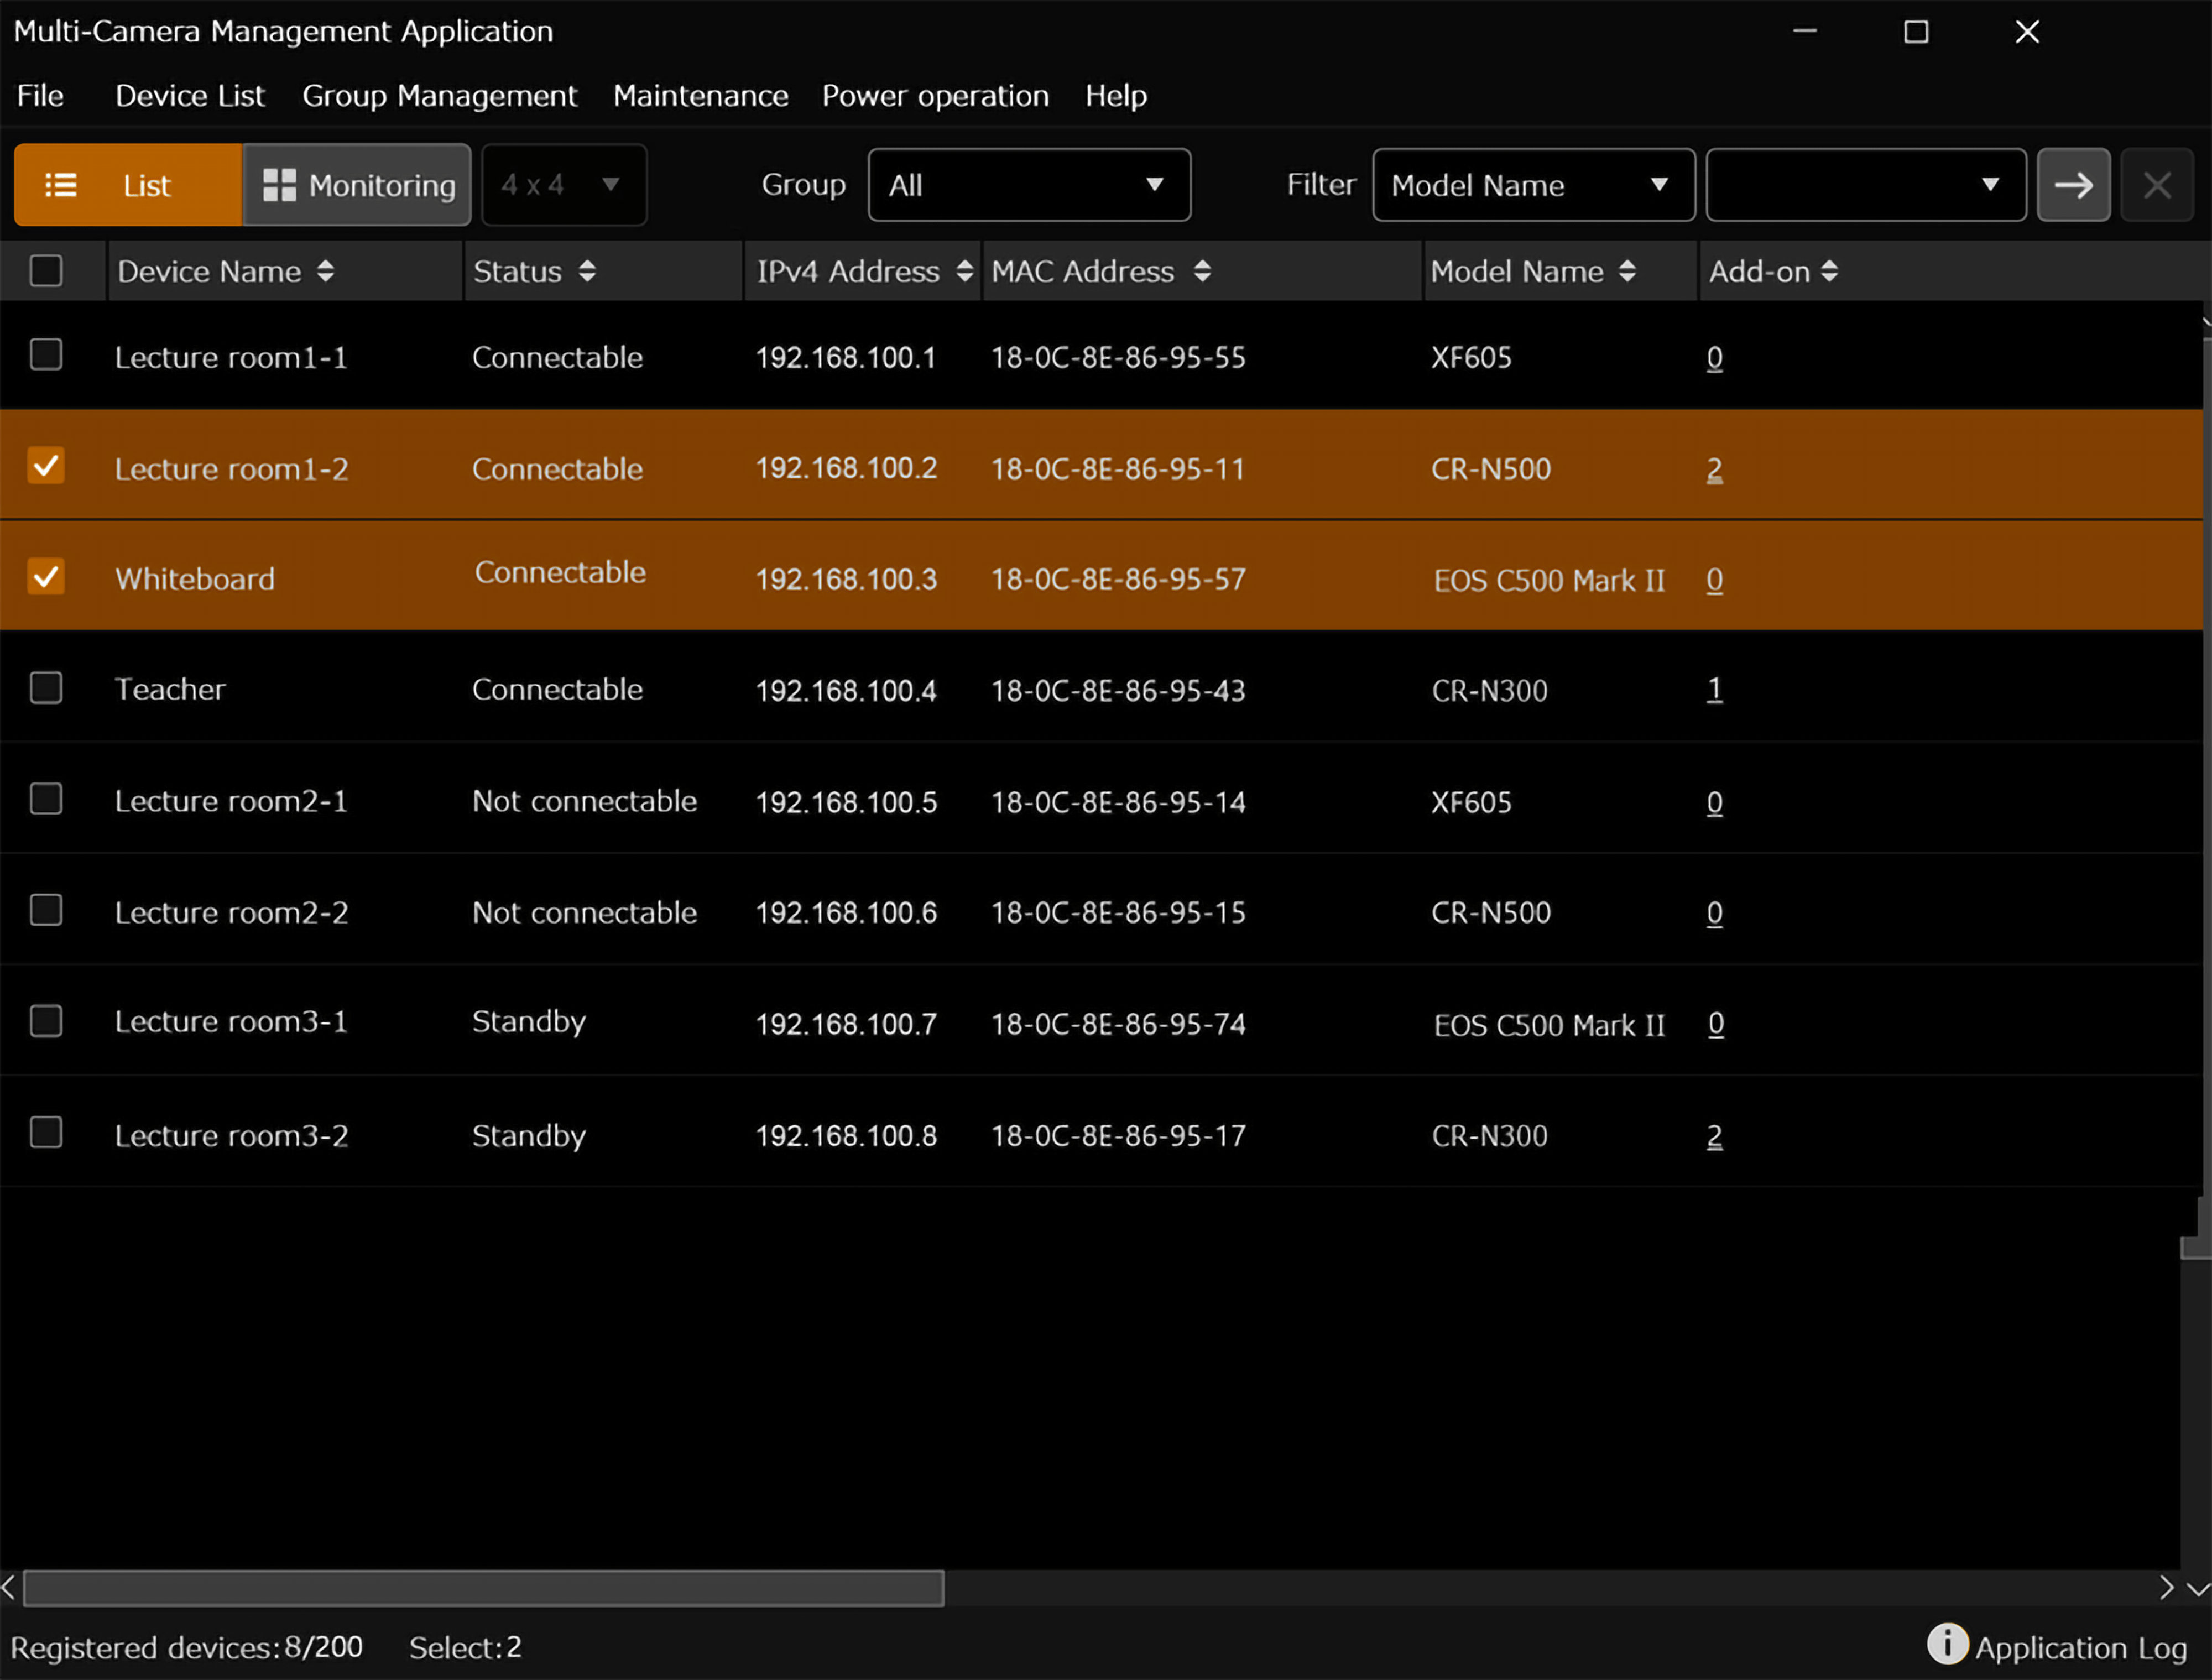The height and width of the screenshot is (1680, 2212).
Task: Switch to Monitoring grid view
Action: 357,185
